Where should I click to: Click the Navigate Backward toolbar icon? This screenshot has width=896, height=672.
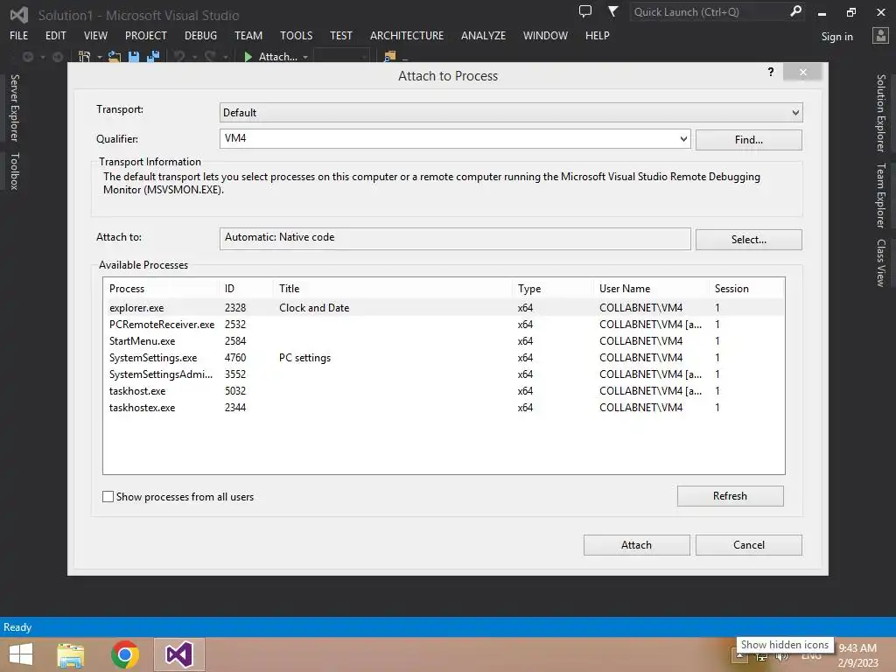coord(27,57)
